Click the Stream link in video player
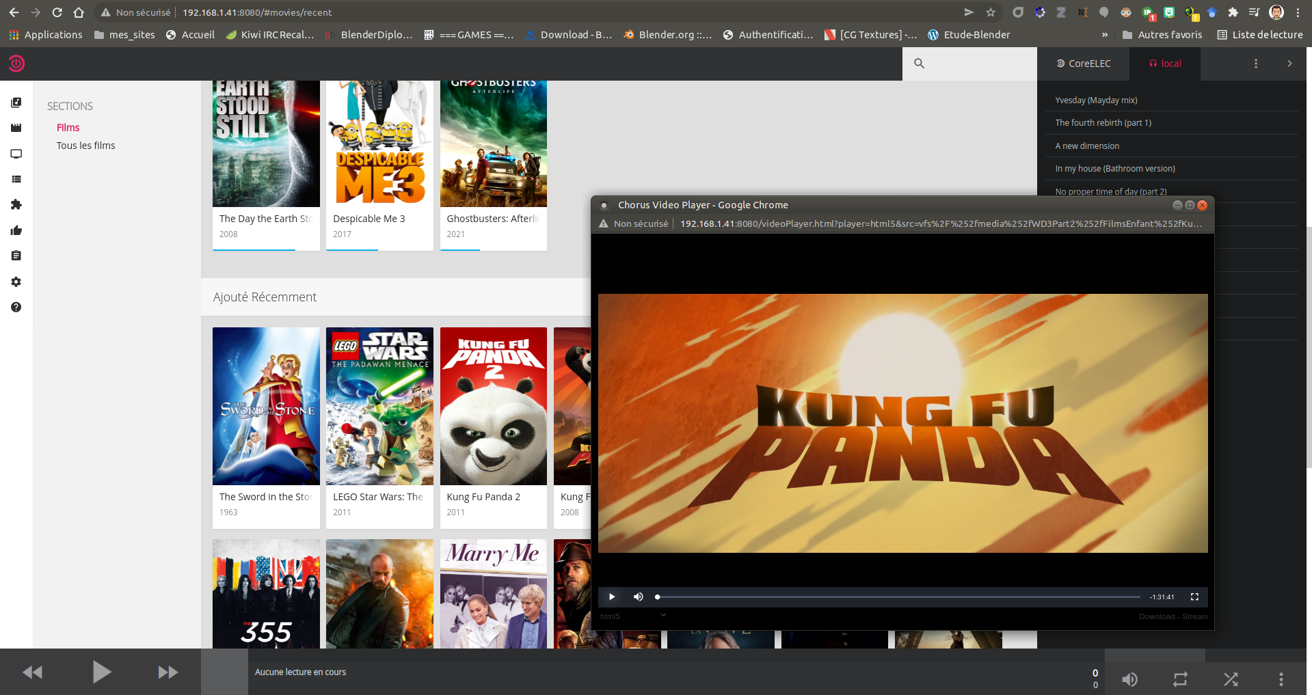 1195,616
